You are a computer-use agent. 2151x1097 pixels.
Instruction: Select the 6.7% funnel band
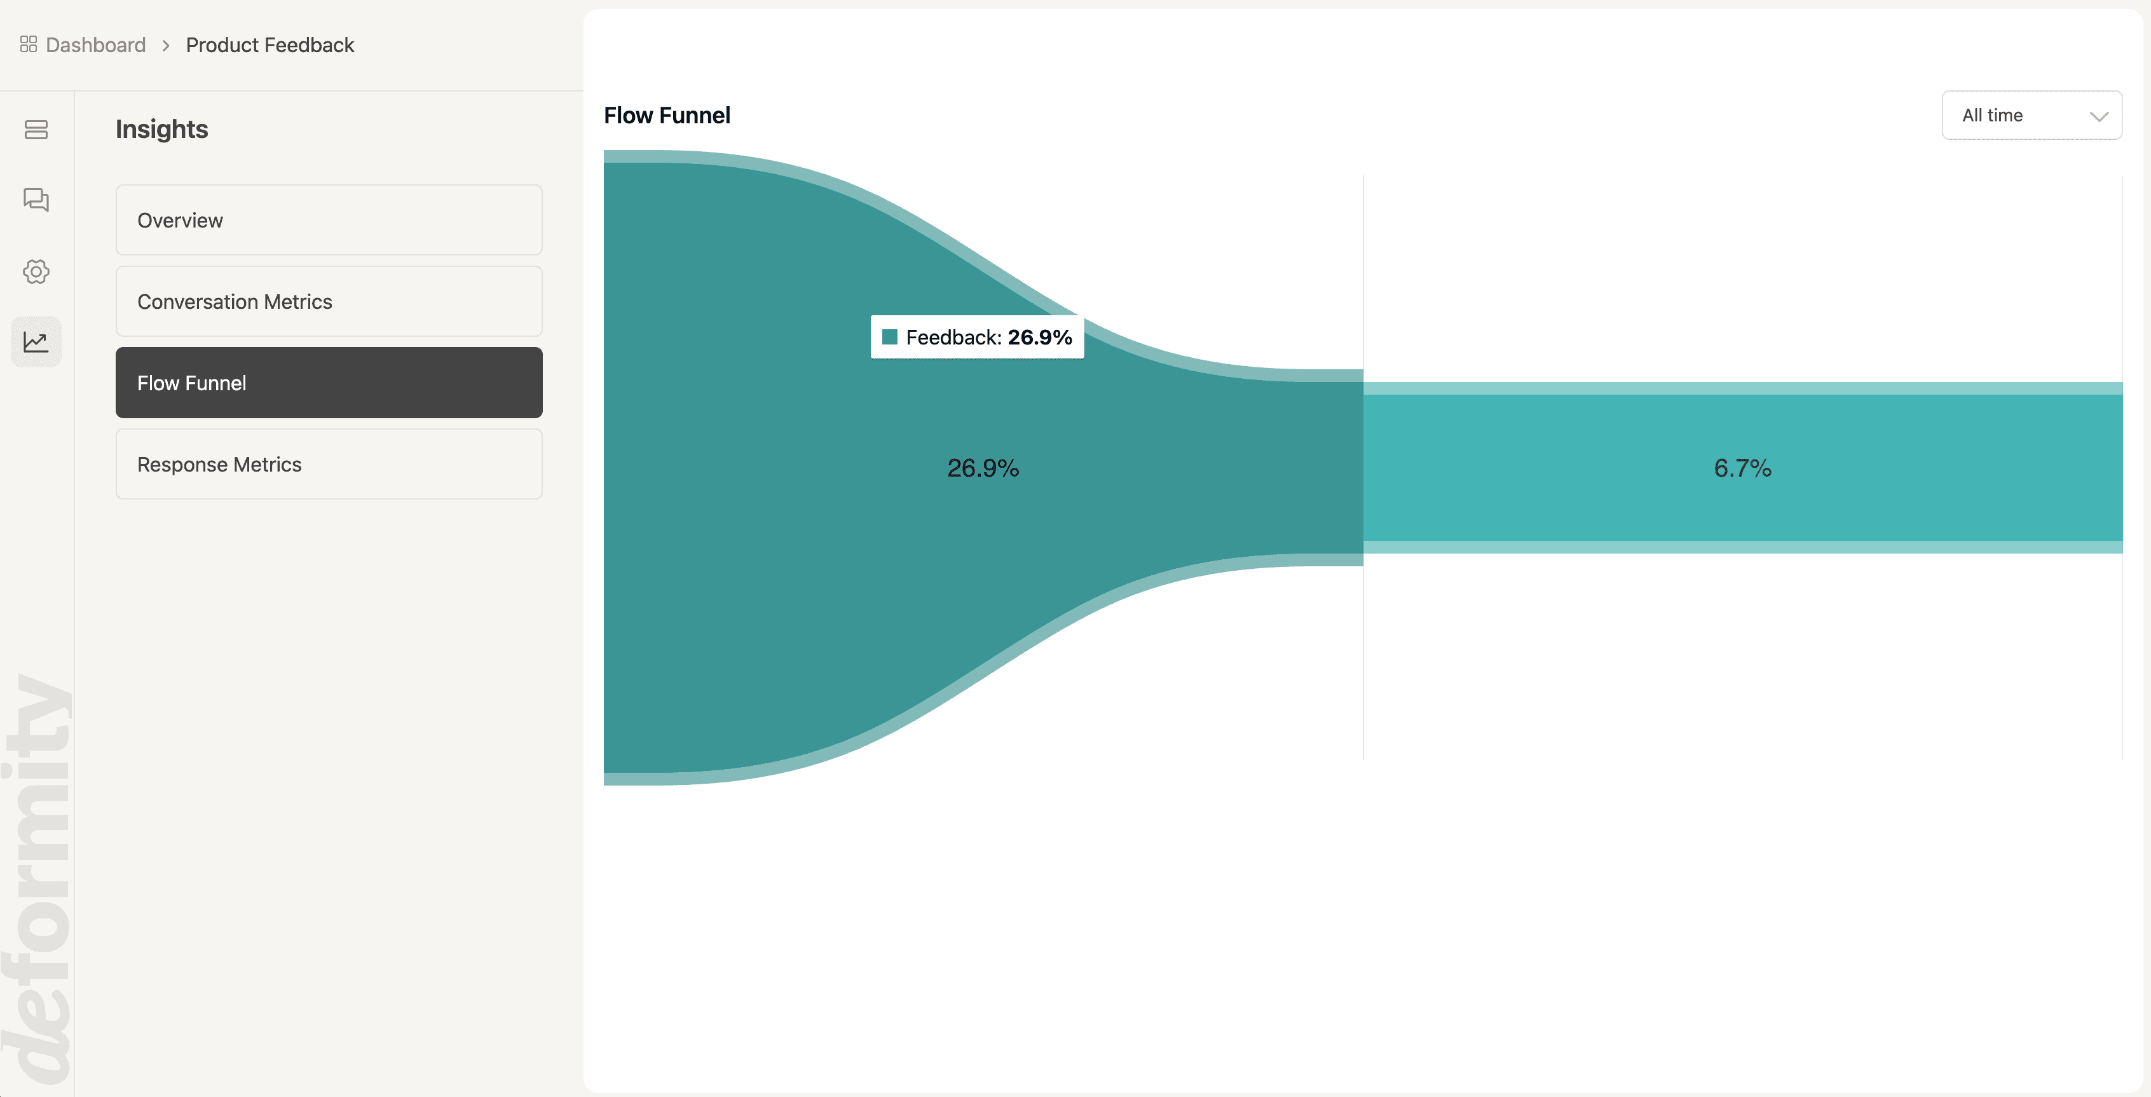[x=1742, y=468]
